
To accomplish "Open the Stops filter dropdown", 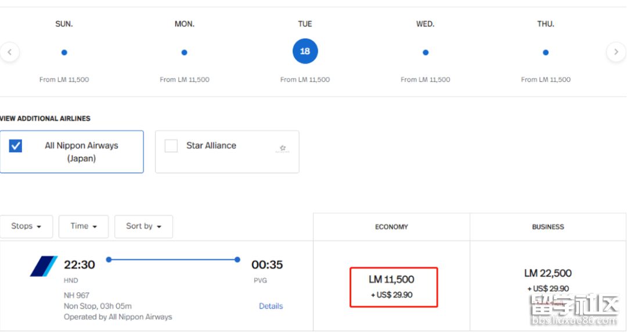I will [x=26, y=227].
